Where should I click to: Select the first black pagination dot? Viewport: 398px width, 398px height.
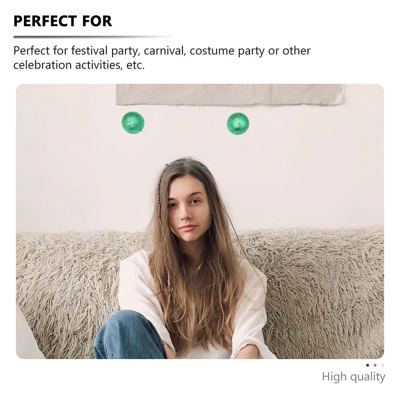(367, 365)
